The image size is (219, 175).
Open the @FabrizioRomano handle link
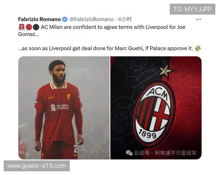coord(92,19)
